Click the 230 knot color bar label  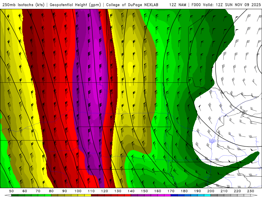coord(251,191)
